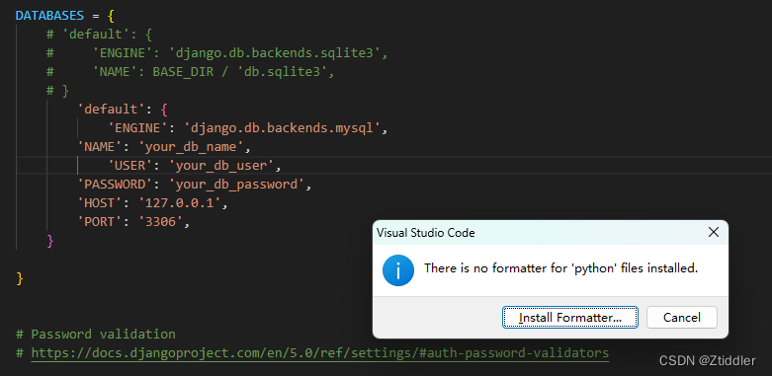Click the Install Formatter... button

[570, 318]
